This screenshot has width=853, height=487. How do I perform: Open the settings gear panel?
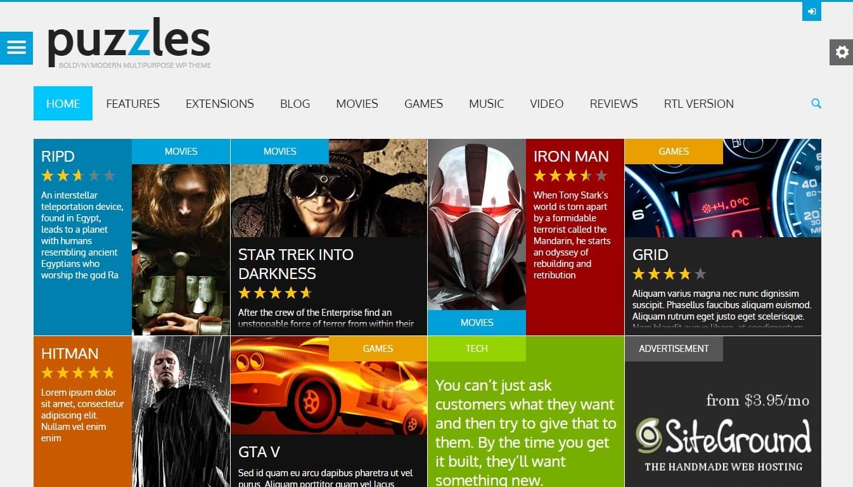point(842,52)
